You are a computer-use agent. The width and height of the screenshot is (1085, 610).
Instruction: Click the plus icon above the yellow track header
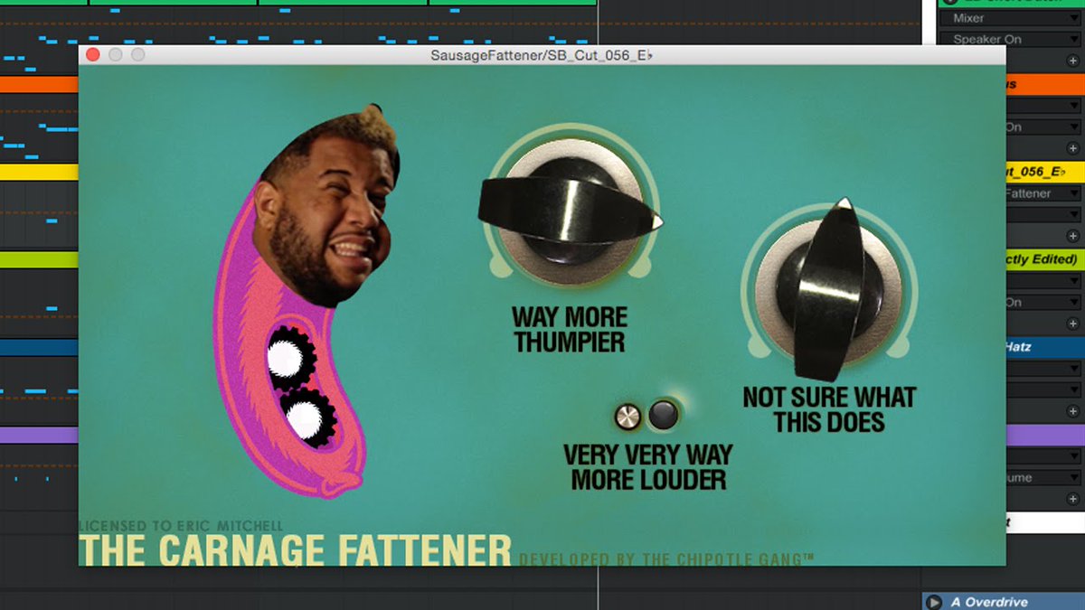(1073, 148)
